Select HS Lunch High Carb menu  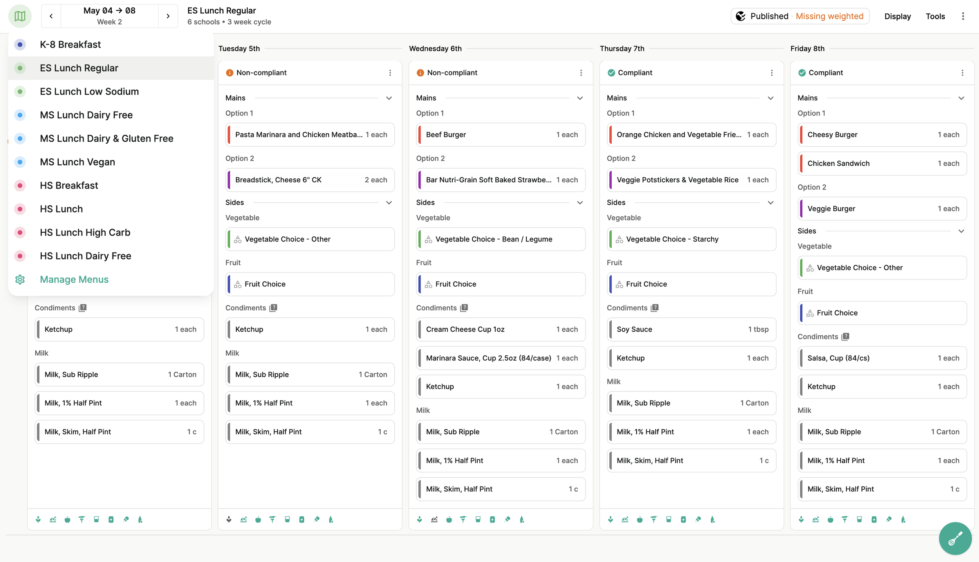click(111, 232)
